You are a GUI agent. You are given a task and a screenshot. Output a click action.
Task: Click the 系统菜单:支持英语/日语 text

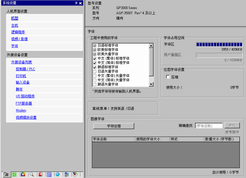(113, 108)
